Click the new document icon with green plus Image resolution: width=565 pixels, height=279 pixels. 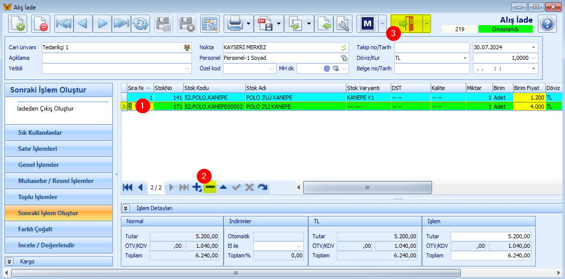click(x=18, y=24)
